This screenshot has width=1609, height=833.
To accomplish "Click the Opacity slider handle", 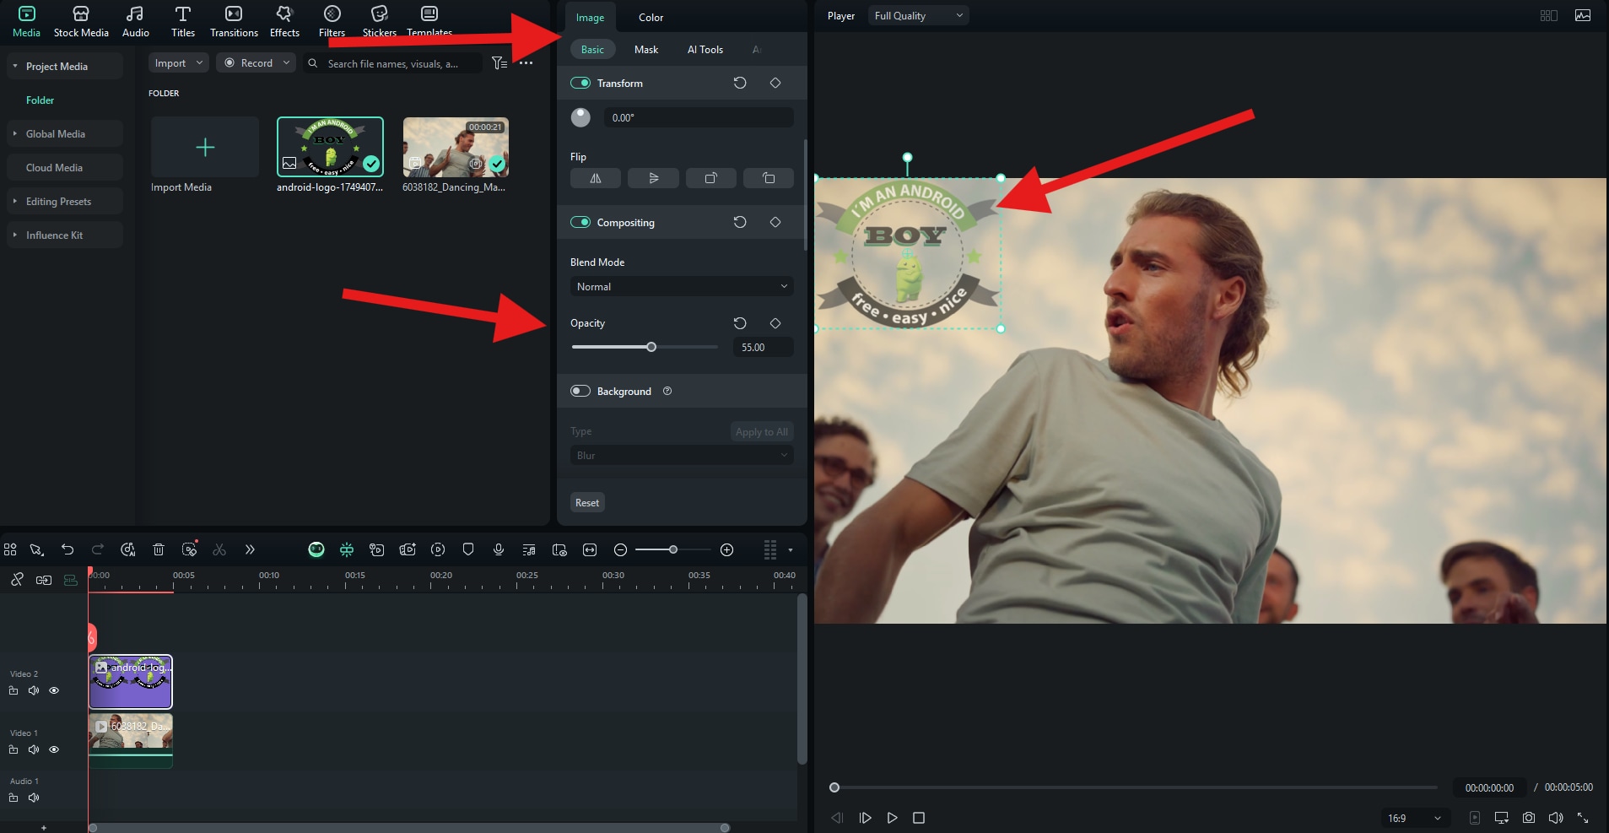I will point(651,347).
